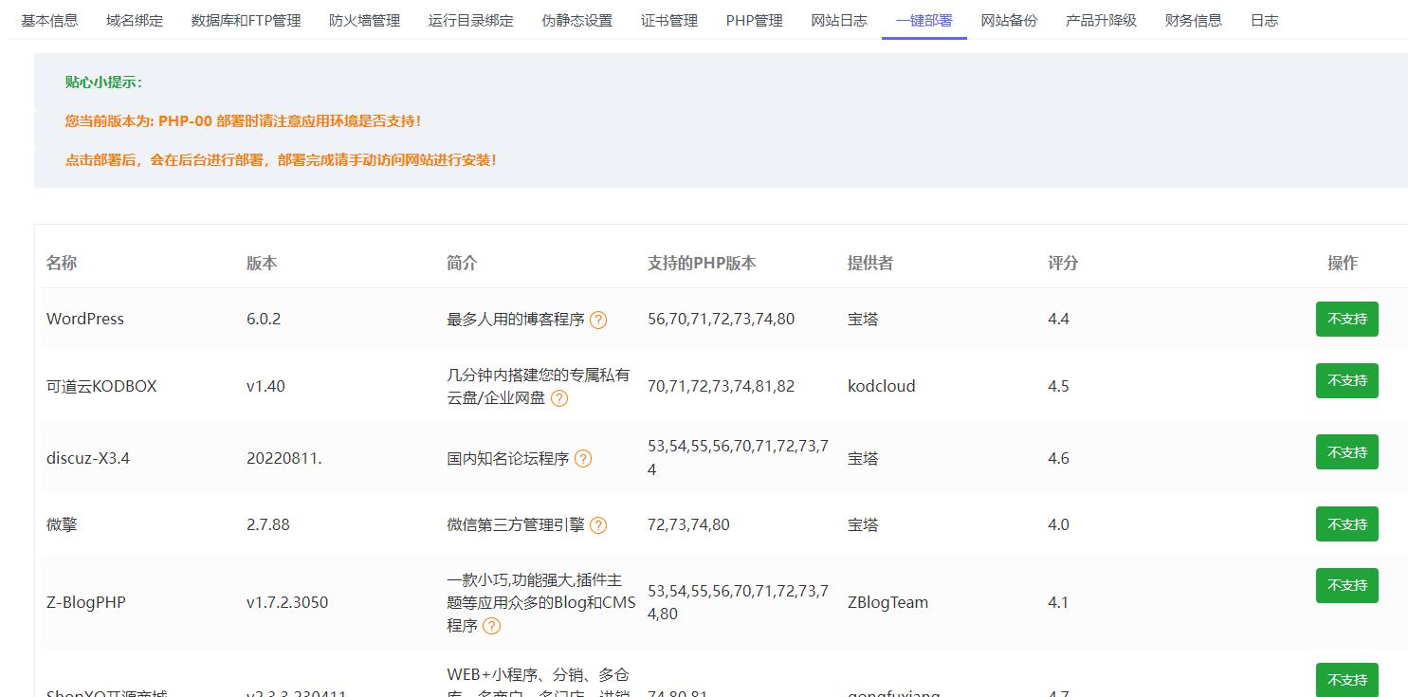Open help icon next to WordPress description

[598, 320]
